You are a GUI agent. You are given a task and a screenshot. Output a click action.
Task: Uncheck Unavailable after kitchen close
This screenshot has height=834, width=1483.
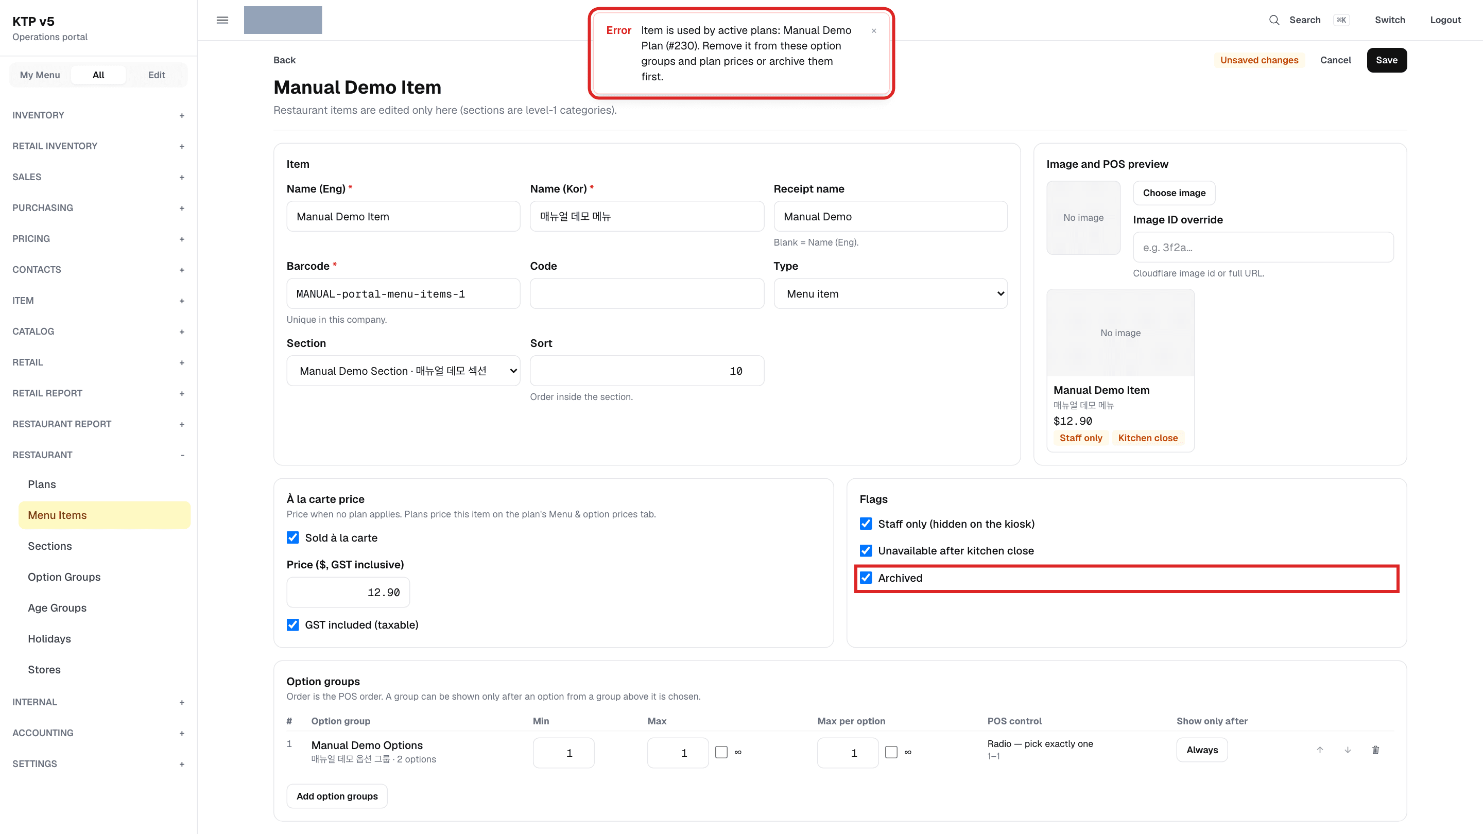pos(866,551)
